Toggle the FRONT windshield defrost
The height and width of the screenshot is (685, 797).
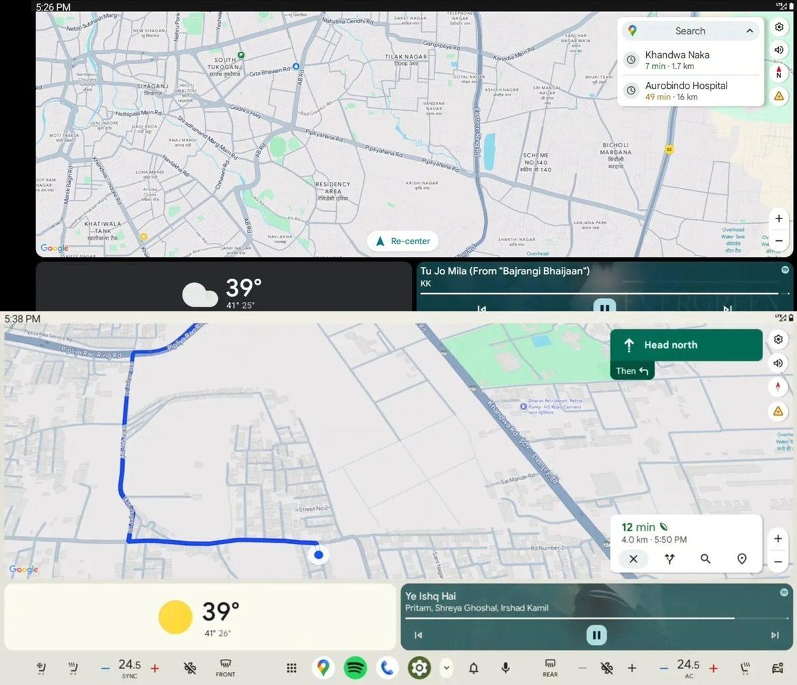tap(226, 668)
